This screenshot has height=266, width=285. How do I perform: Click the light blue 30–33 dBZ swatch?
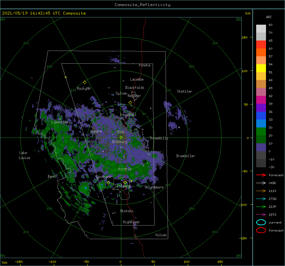pos(261,124)
